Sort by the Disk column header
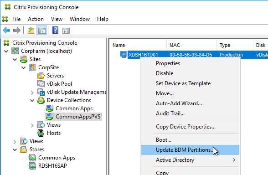Image resolution: width=268 pixels, height=175 pixels. (x=261, y=45)
